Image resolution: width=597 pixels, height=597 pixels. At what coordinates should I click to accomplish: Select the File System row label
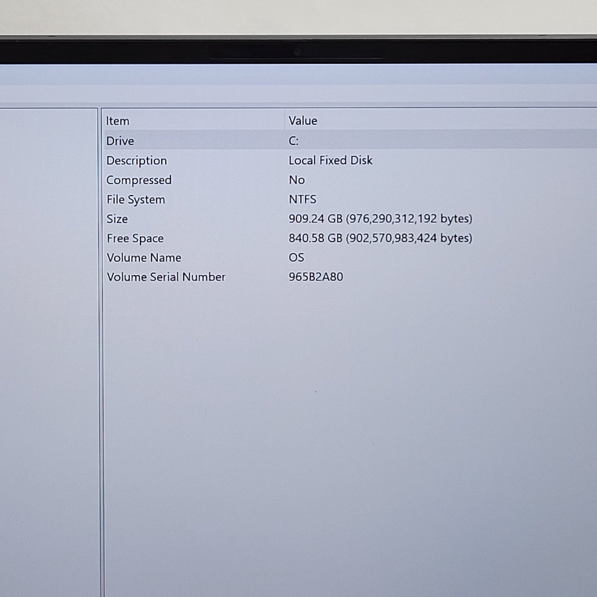[136, 200]
